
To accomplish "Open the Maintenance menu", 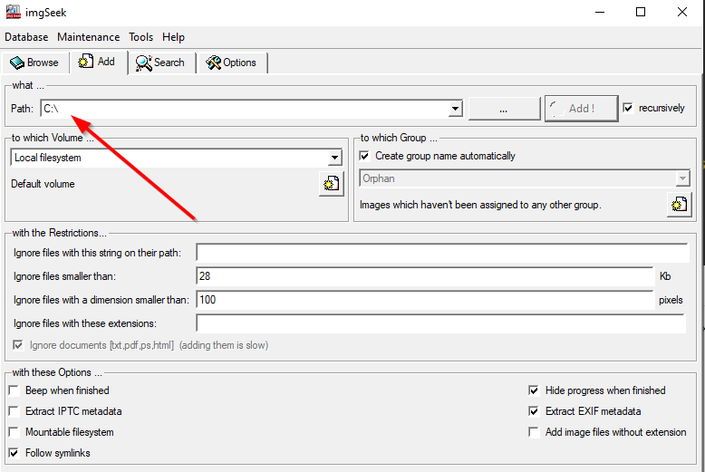I will (x=89, y=37).
